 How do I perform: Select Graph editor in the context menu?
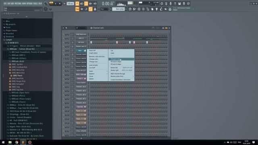[98, 53]
